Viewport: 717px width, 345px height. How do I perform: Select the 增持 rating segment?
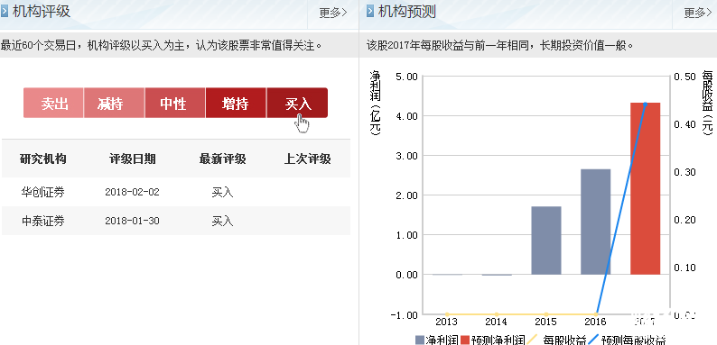pos(236,103)
